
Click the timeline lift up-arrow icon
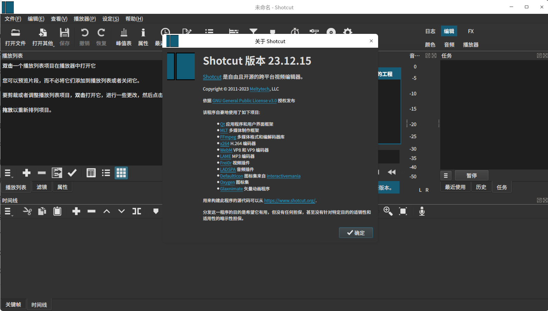[x=107, y=211]
